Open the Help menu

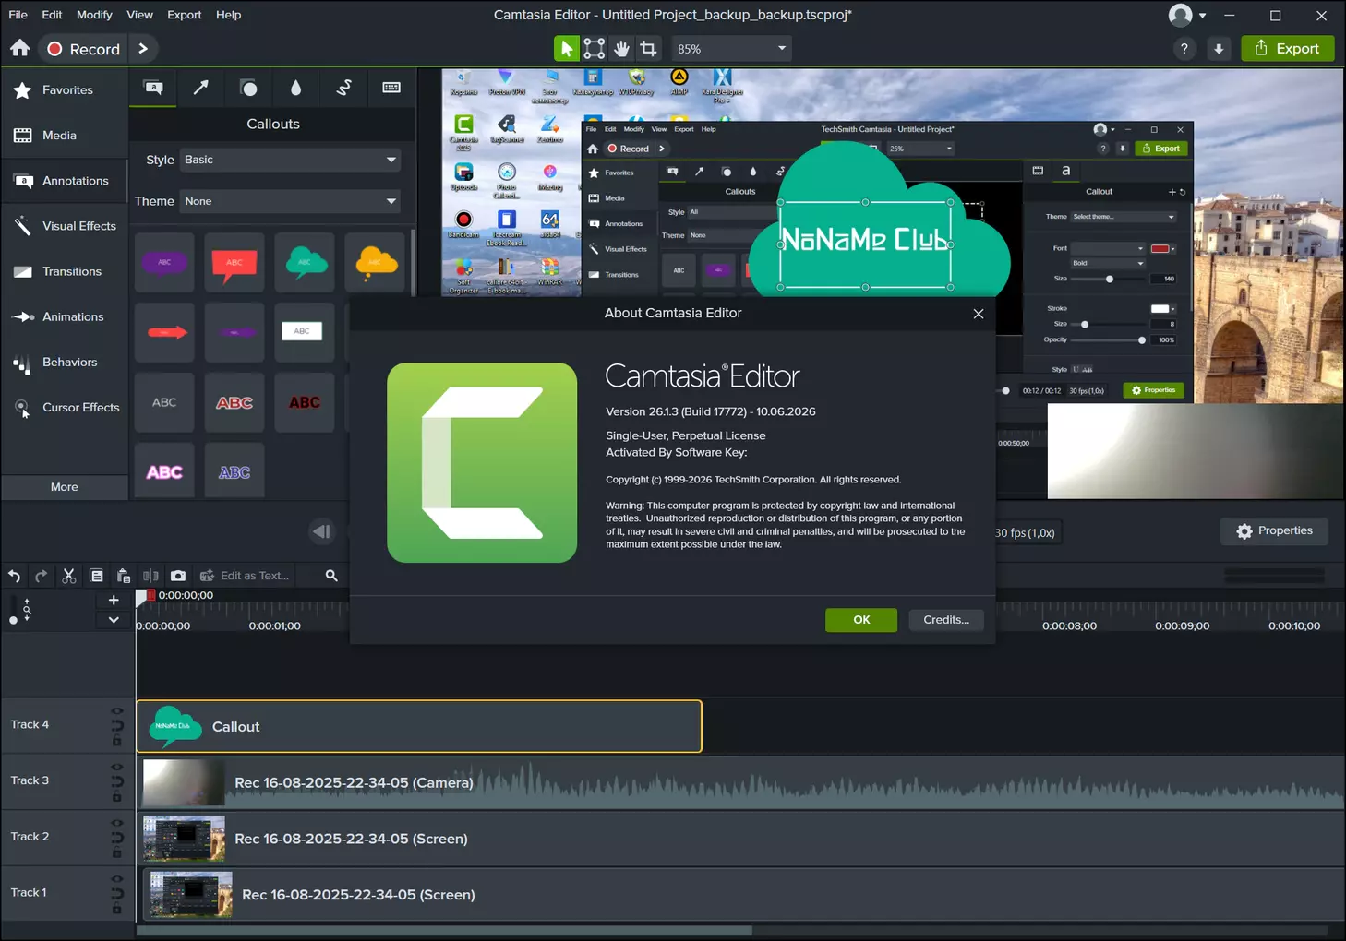[228, 15]
